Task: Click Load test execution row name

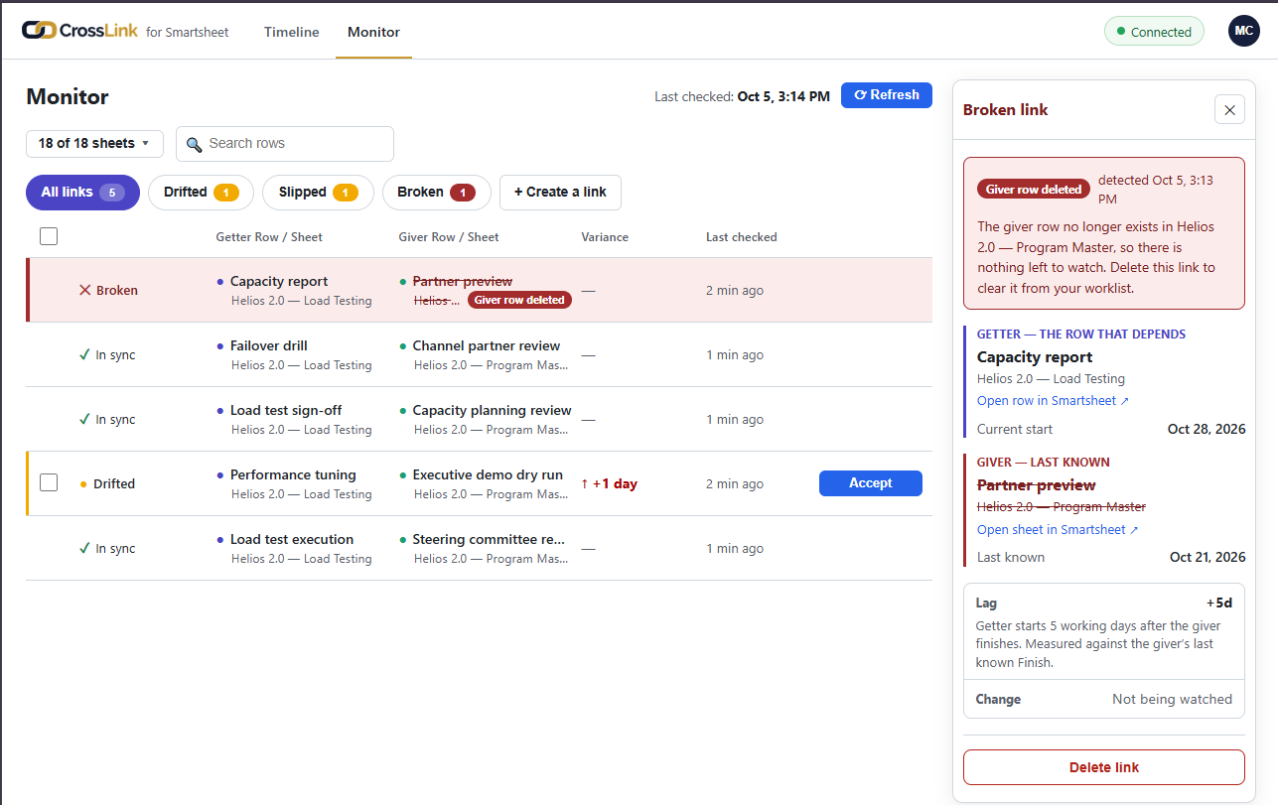Action: tap(292, 540)
